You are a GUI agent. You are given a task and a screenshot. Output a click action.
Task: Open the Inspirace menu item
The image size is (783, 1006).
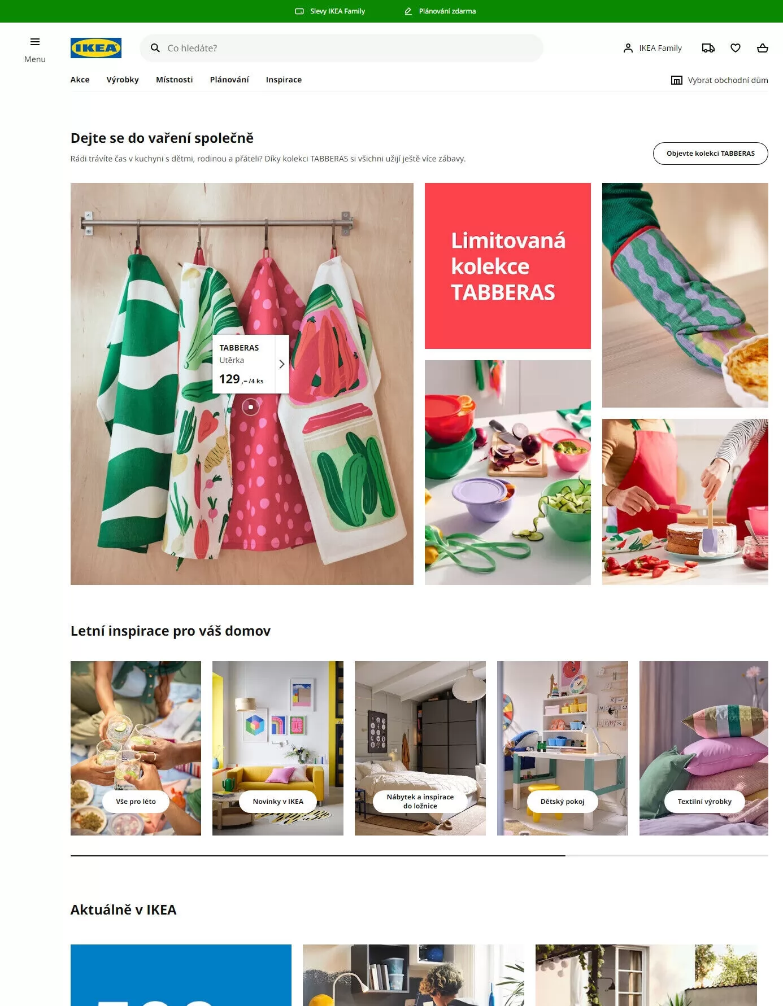[284, 80]
